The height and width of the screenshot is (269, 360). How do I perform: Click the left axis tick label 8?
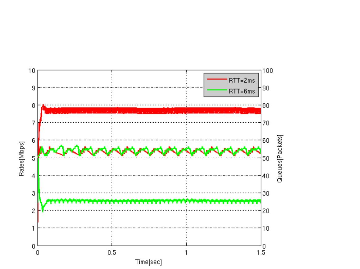pos(34,106)
